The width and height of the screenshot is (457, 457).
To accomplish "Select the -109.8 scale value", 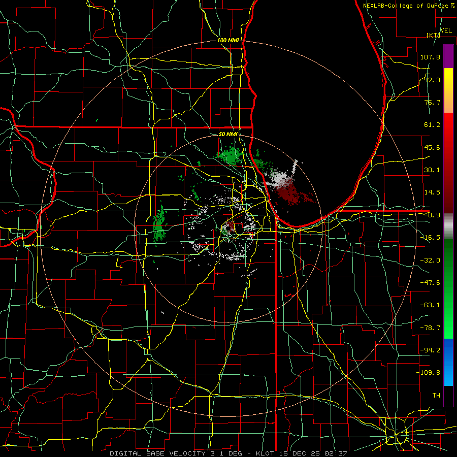I will [428, 373].
